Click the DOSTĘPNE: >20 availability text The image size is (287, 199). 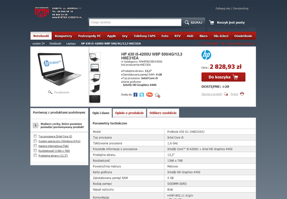[x=215, y=87]
